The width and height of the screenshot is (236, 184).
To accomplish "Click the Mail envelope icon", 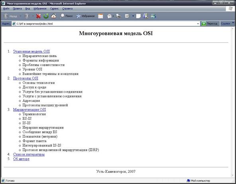I will click(109, 16).
